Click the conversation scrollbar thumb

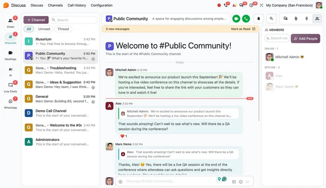[259, 77]
